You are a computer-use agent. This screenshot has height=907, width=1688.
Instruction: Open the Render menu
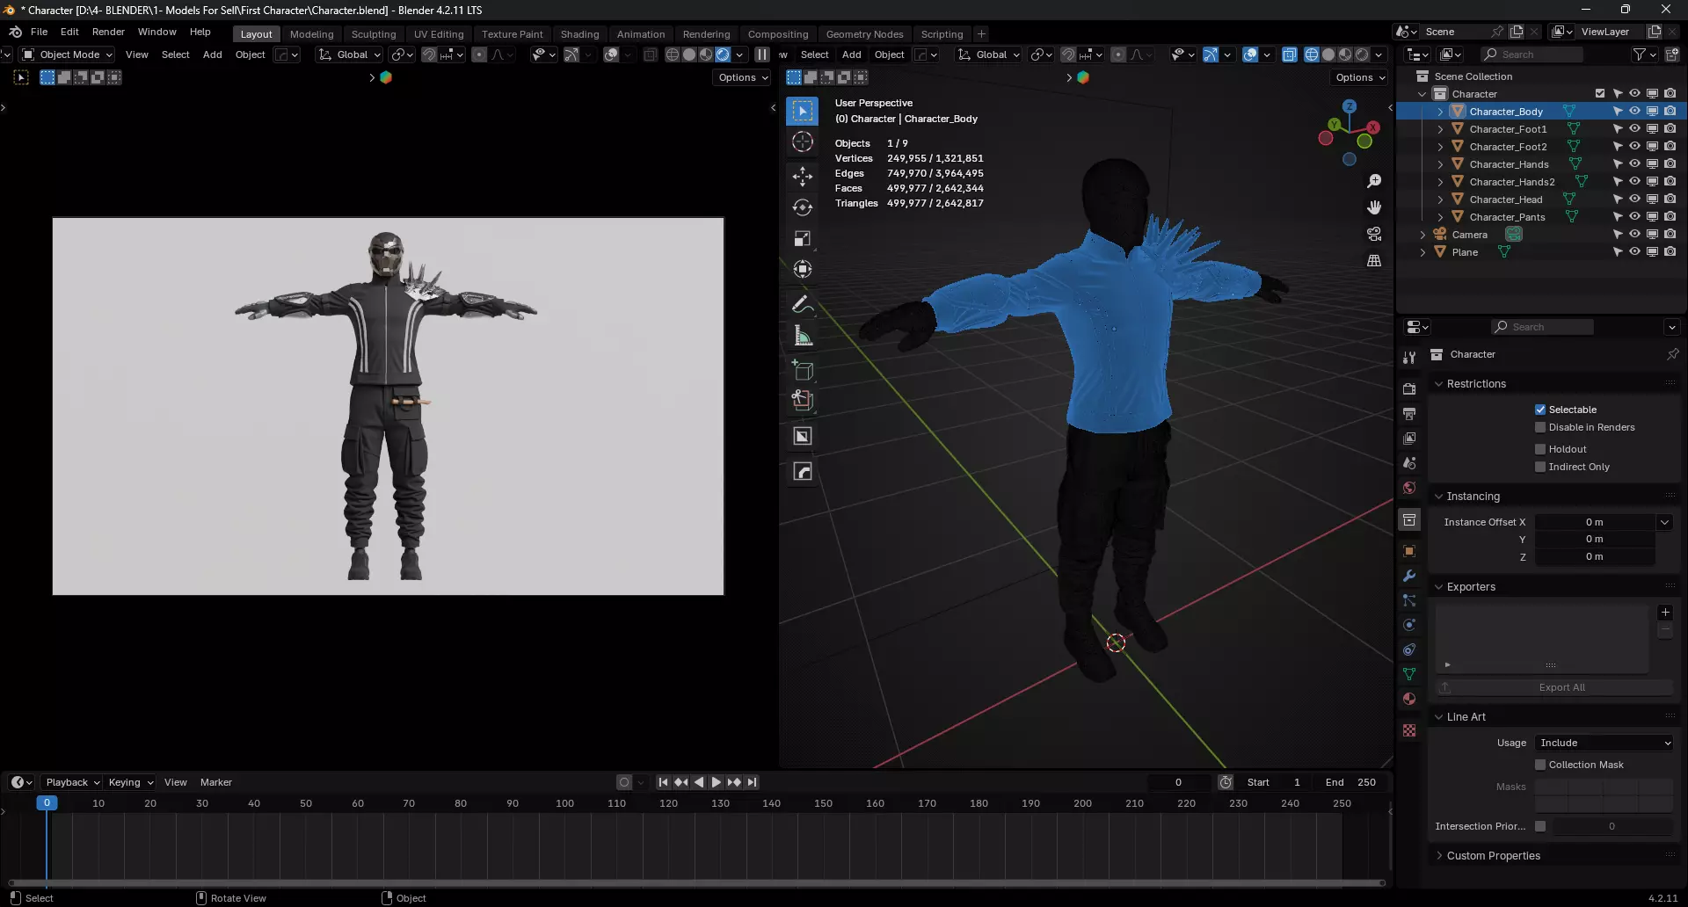tap(108, 32)
